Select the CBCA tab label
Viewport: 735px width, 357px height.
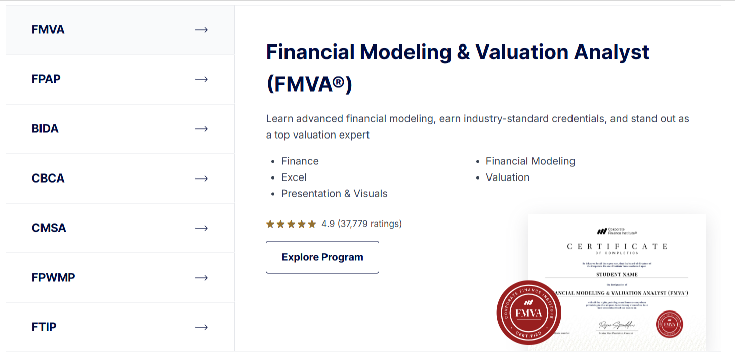pyautogui.click(x=48, y=178)
